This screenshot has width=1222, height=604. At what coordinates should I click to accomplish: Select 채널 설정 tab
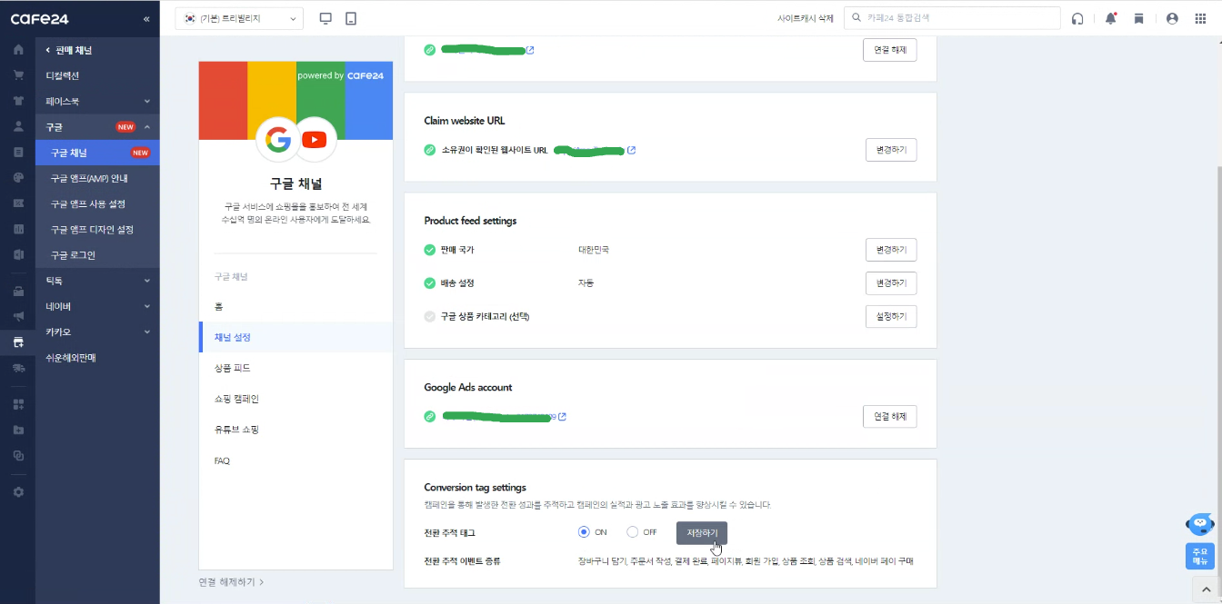296,337
